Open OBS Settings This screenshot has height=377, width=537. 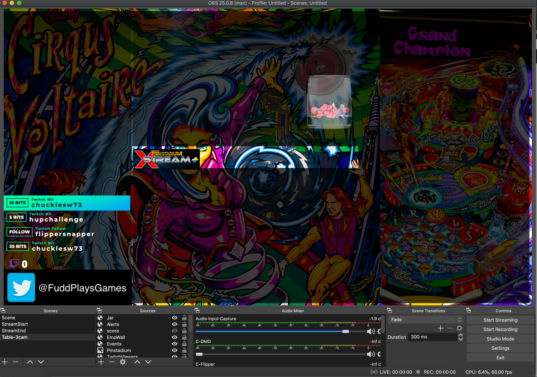coord(500,348)
